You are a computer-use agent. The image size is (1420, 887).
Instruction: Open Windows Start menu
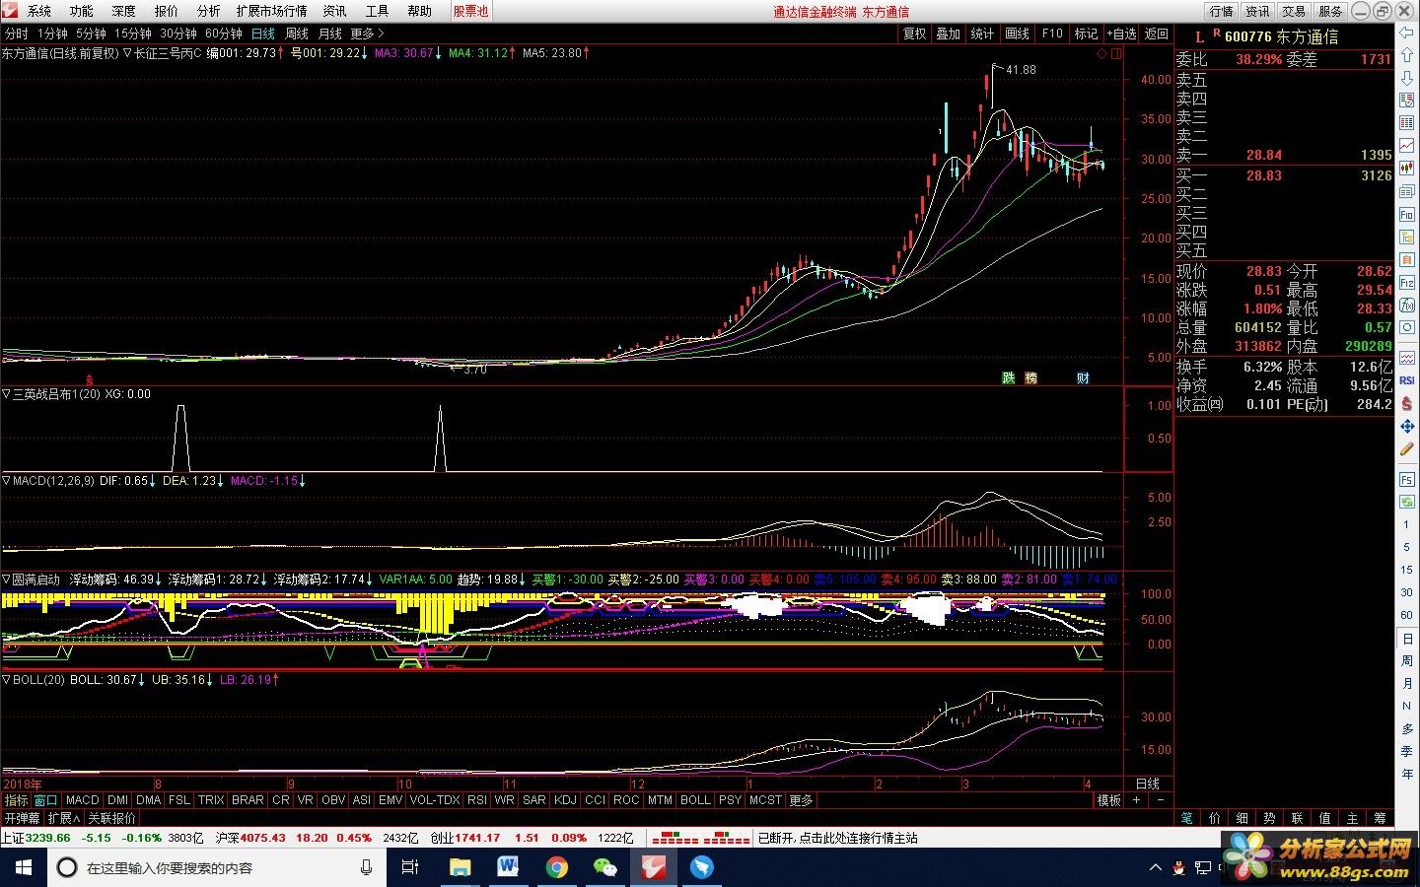click(23, 867)
